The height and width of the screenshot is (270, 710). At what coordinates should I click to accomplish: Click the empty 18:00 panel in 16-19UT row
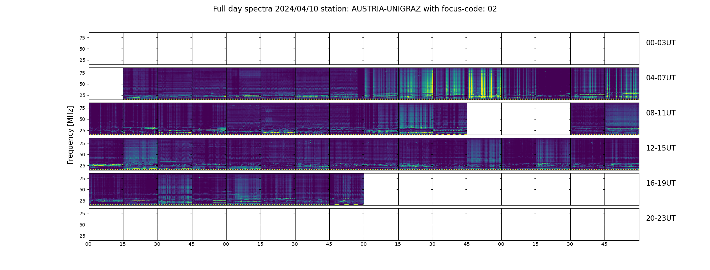381,189
